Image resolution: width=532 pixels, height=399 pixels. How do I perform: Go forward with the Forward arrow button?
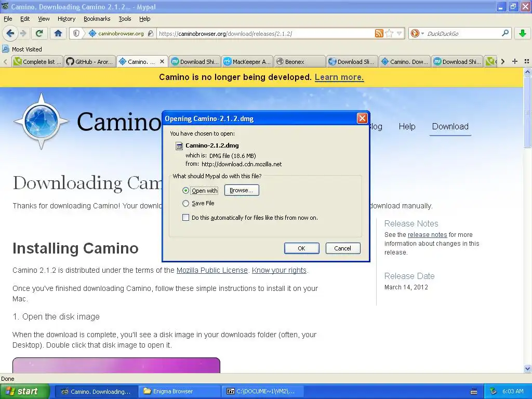(23, 33)
